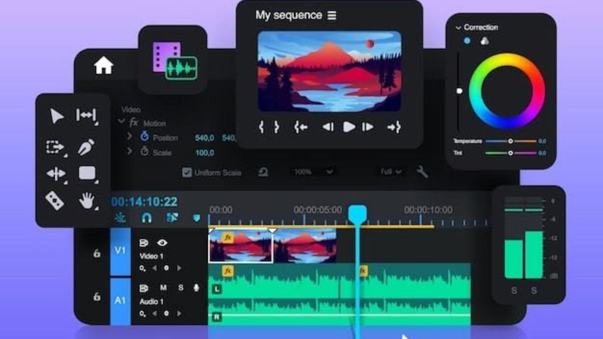Mute Audio 1 with the M button

click(163, 288)
